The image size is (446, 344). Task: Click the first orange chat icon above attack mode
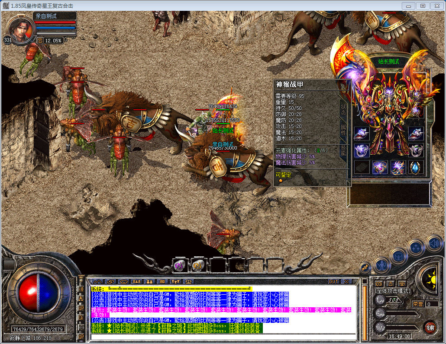(378, 283)
